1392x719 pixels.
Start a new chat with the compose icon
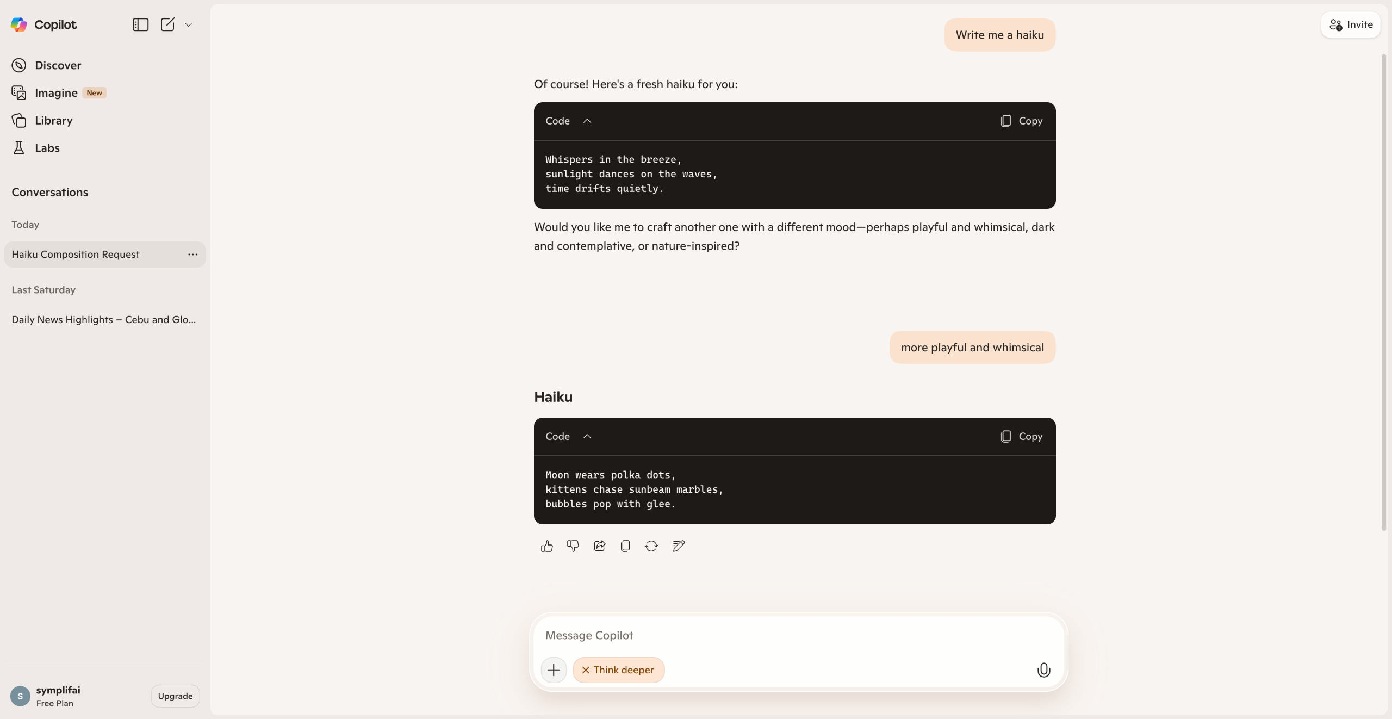[x=167, y=24]
